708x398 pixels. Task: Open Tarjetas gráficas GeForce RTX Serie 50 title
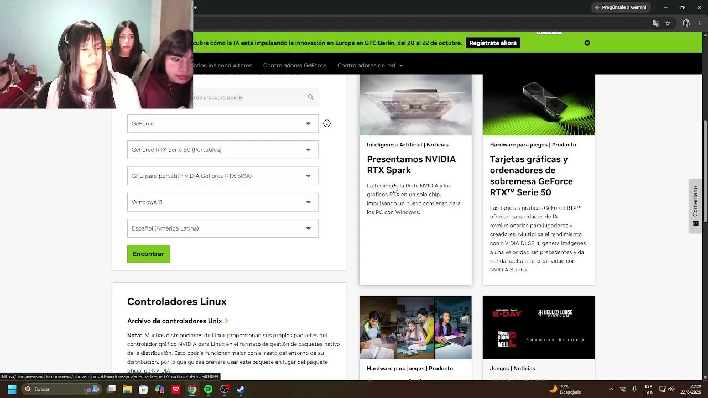pyautogui.click(x=532, y=176)
